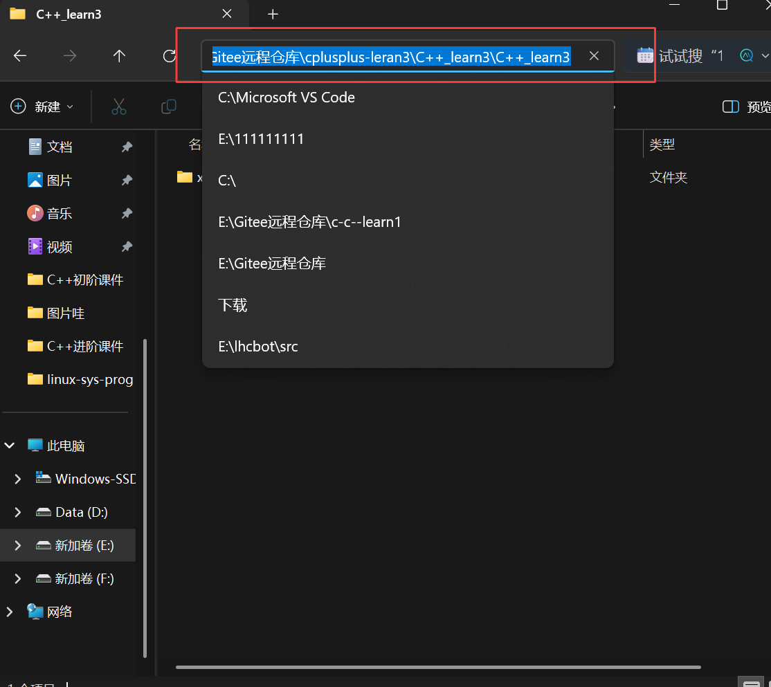Expand the Data (D:) drive node
The height and width of the screenshot is (687, 771).
[18, 512]
